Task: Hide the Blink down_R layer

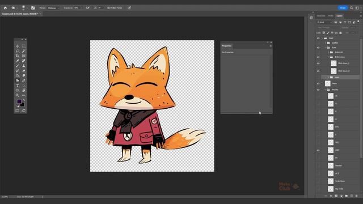Action: pos(318,71)
